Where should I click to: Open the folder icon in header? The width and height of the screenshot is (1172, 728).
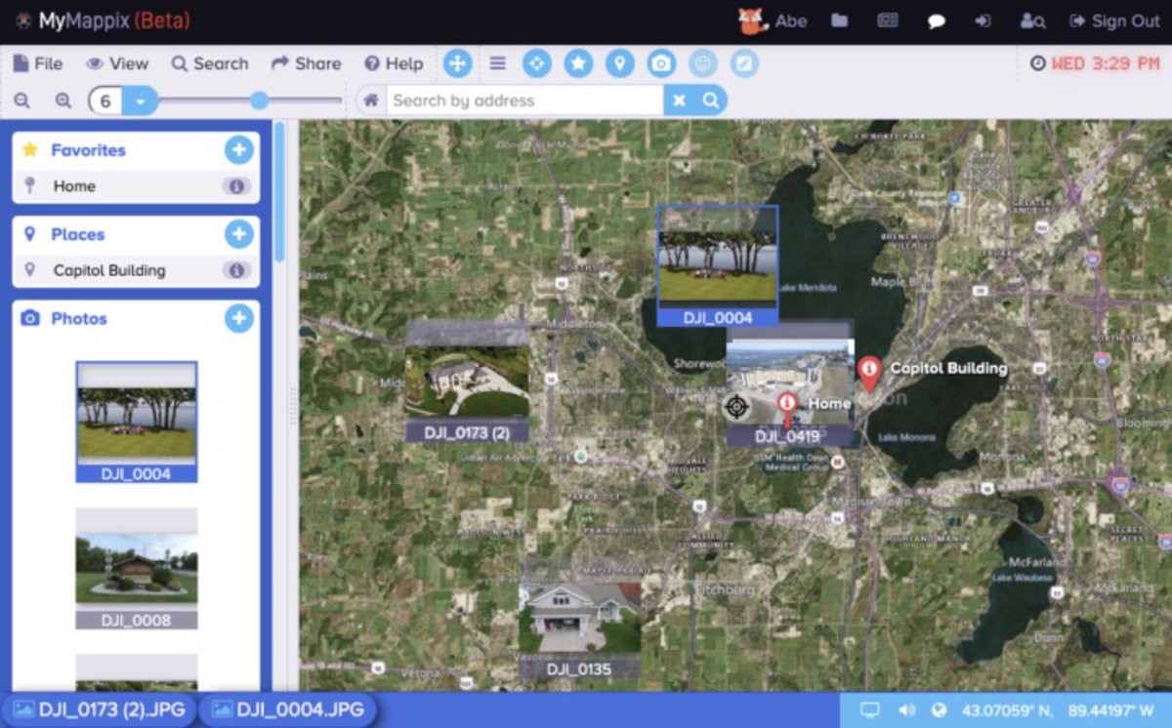click(x=839, y=20)
